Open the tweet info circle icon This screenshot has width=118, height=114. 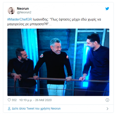(107, 100)
